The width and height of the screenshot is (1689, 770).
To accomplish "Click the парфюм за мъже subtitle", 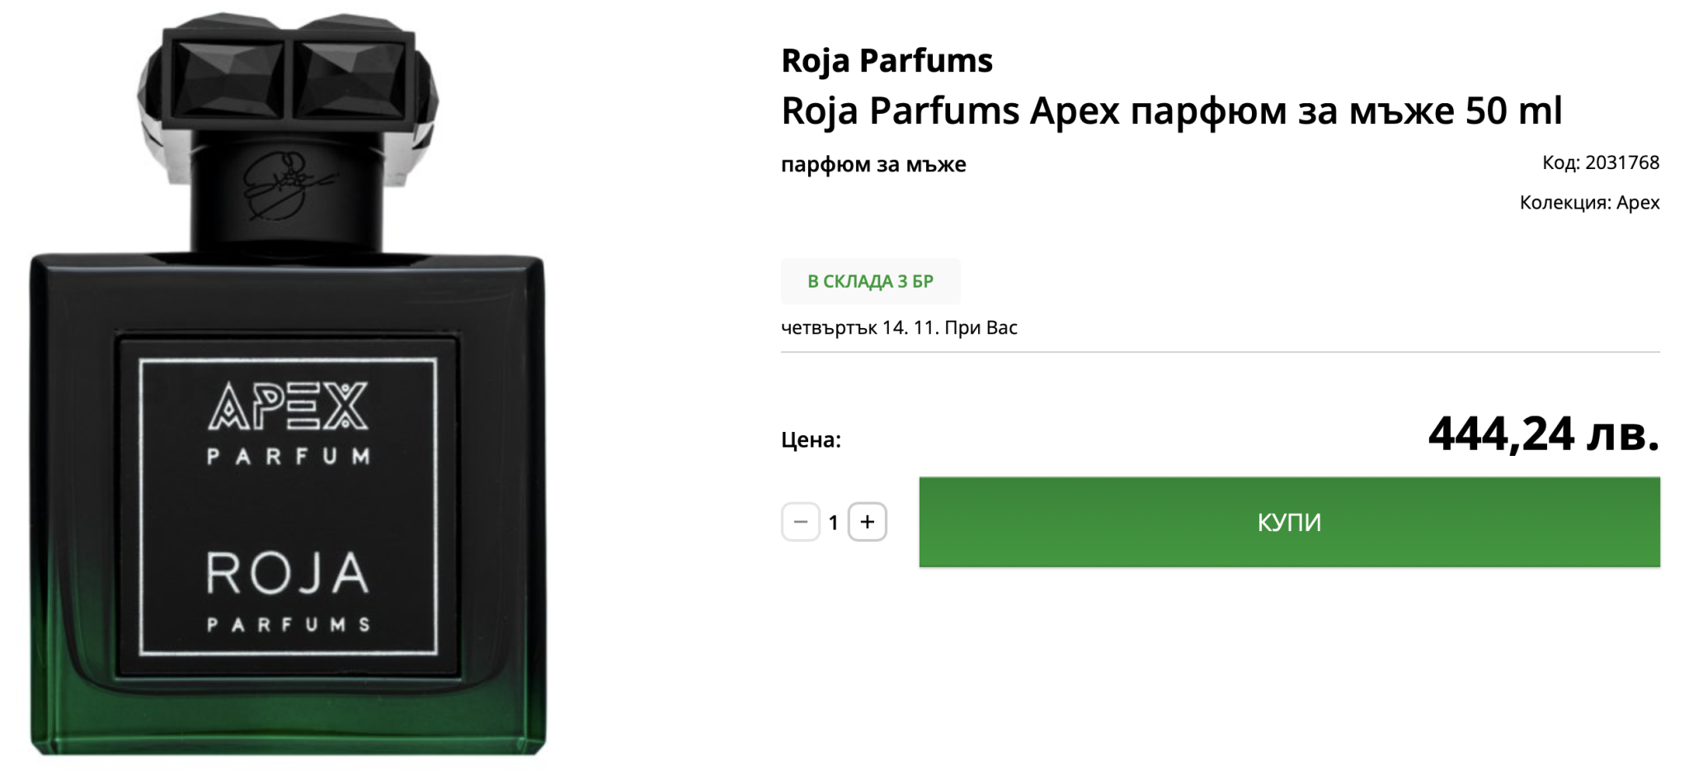I will (873, 164).
